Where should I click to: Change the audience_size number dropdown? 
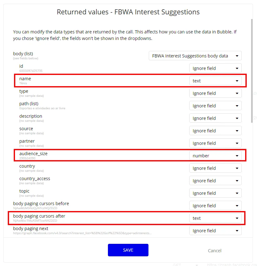215,156
